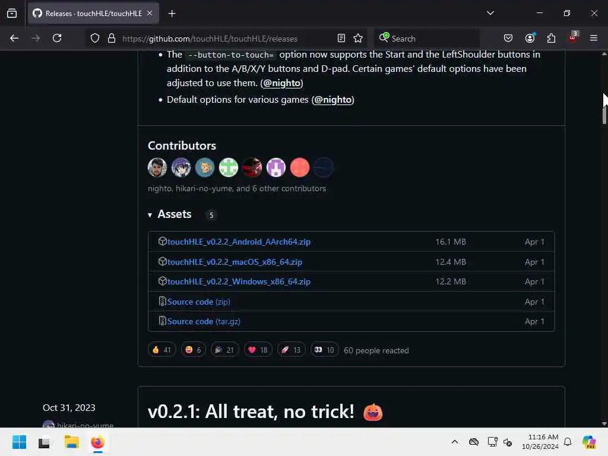The image size is (608, 456).
Task: Download Source code (zip)
Action: [198, 302]
